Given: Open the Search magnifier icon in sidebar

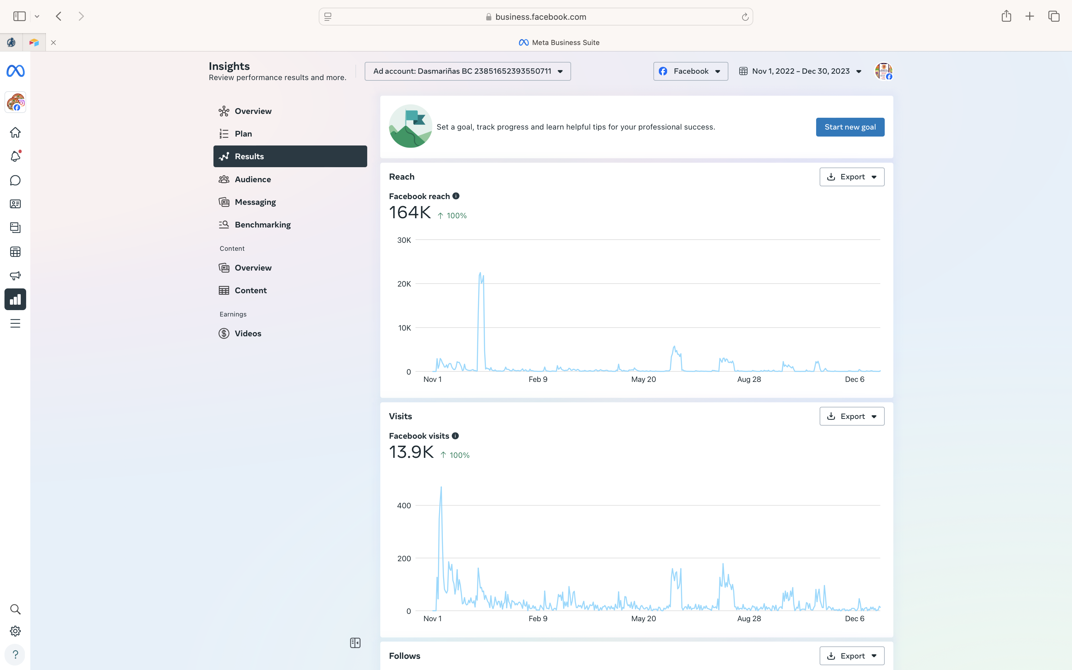Looking at the screenshot, I should [x=15, y=609].
